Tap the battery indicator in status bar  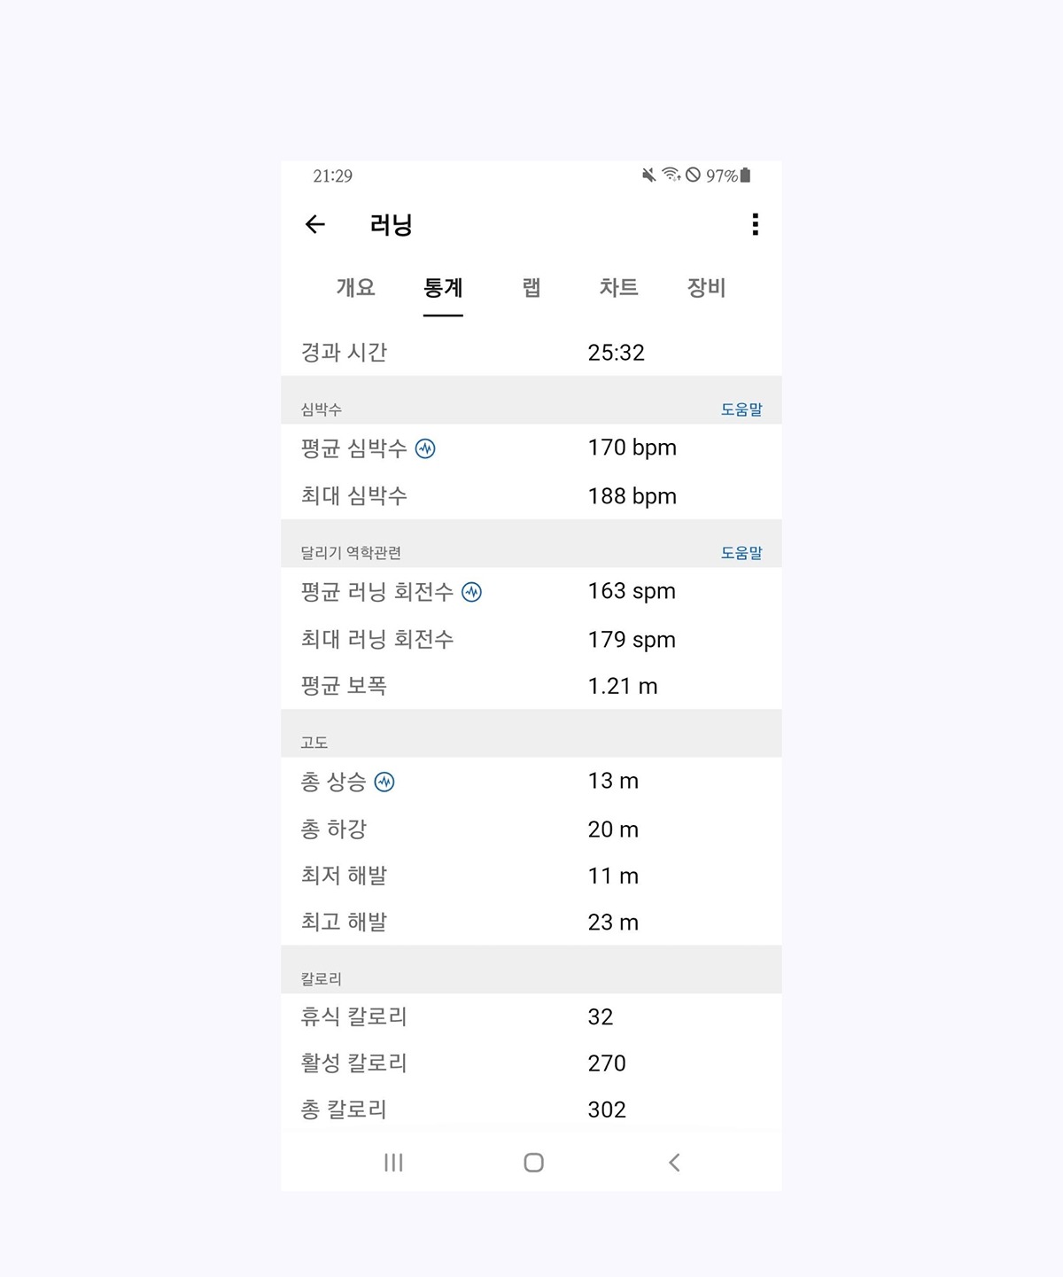tap(745, 175)
